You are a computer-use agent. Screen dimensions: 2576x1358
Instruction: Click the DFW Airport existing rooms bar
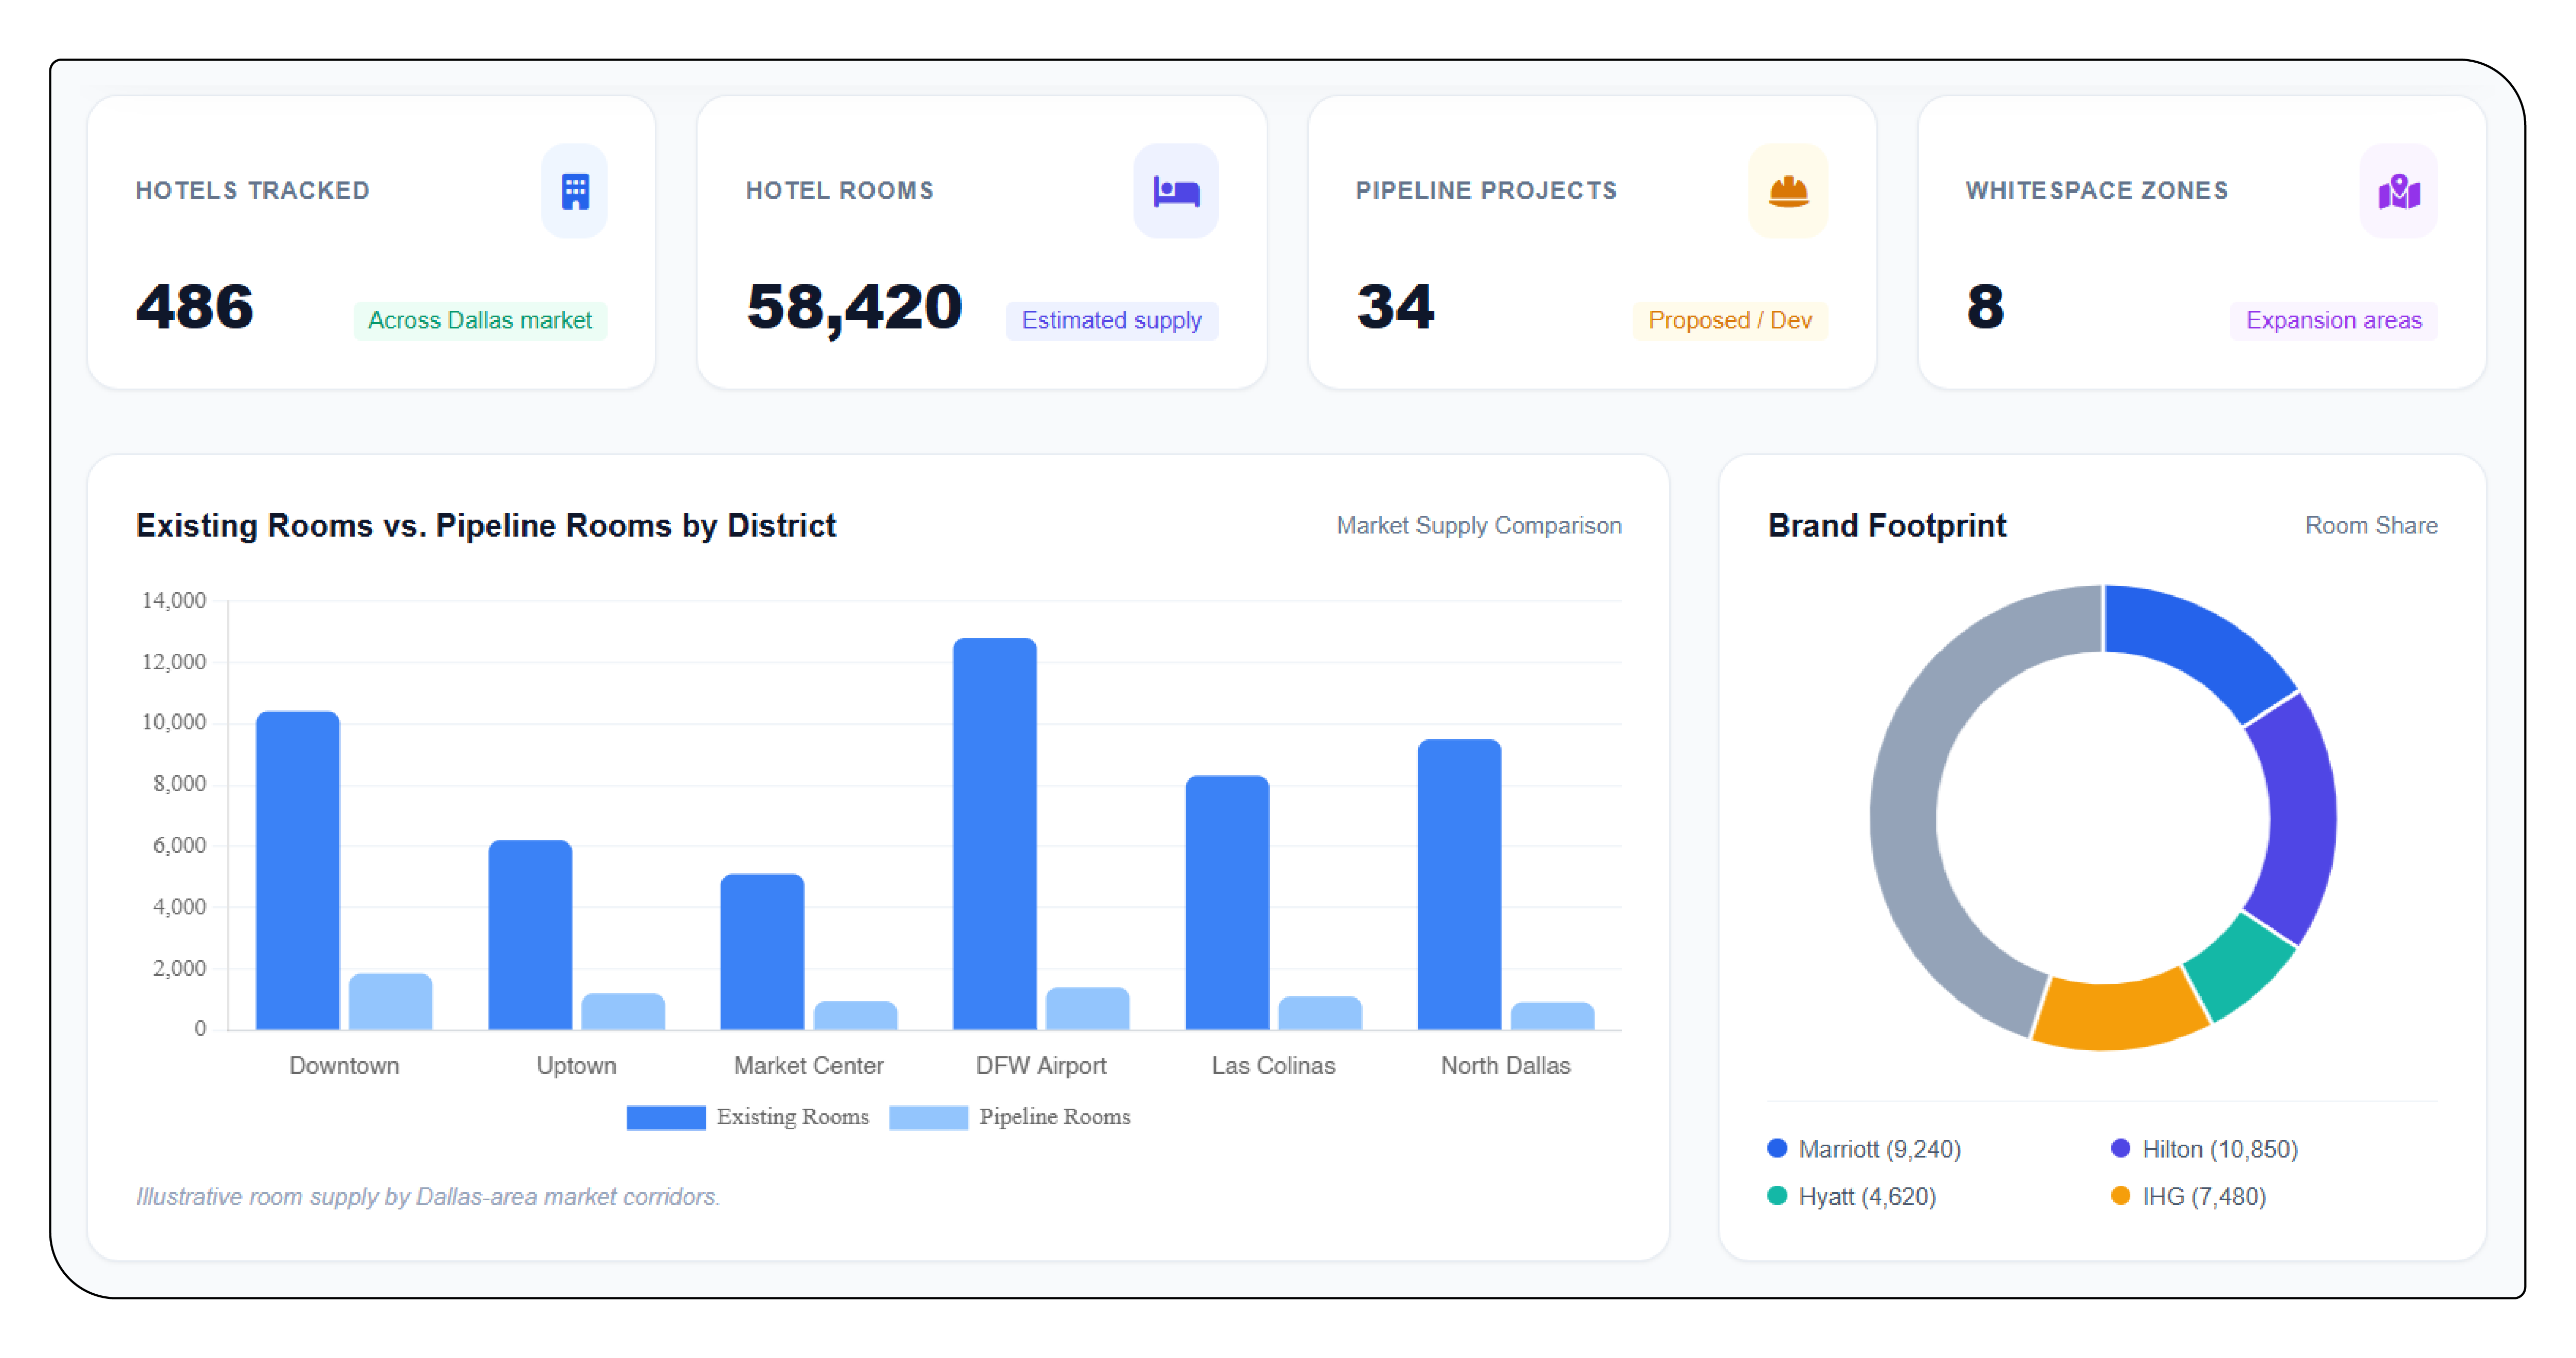point(995,833)
